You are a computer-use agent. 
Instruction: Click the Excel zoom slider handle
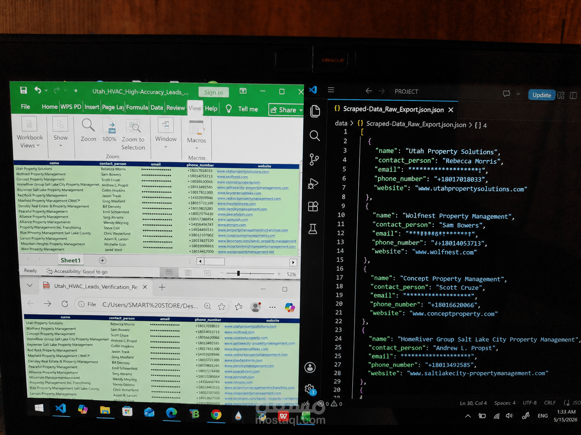coord(238,273)
